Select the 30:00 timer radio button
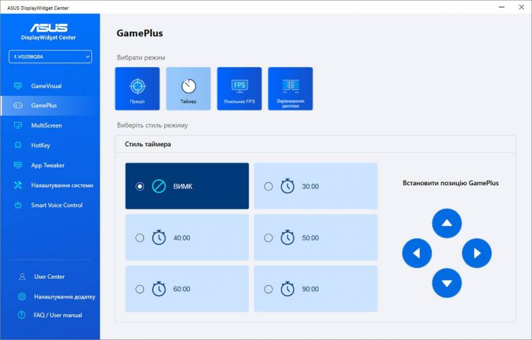The height and width of the screenshot is (340, 532). point(269,186)
